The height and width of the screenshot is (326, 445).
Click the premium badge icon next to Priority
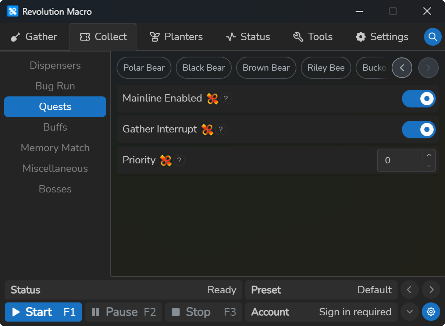[166, 160]
